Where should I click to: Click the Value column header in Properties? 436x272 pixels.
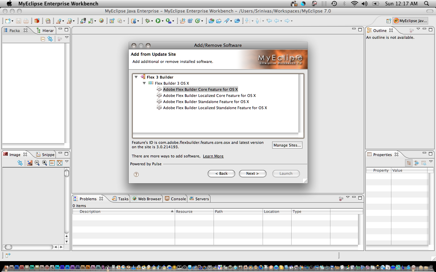[410, 170]
